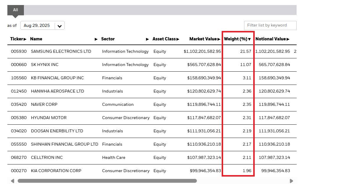Toggle Weight (%) descending sort arrow

pos(249,39)
